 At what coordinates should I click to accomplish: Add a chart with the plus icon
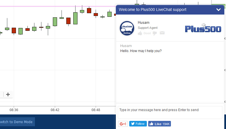[x=8, y=94]
